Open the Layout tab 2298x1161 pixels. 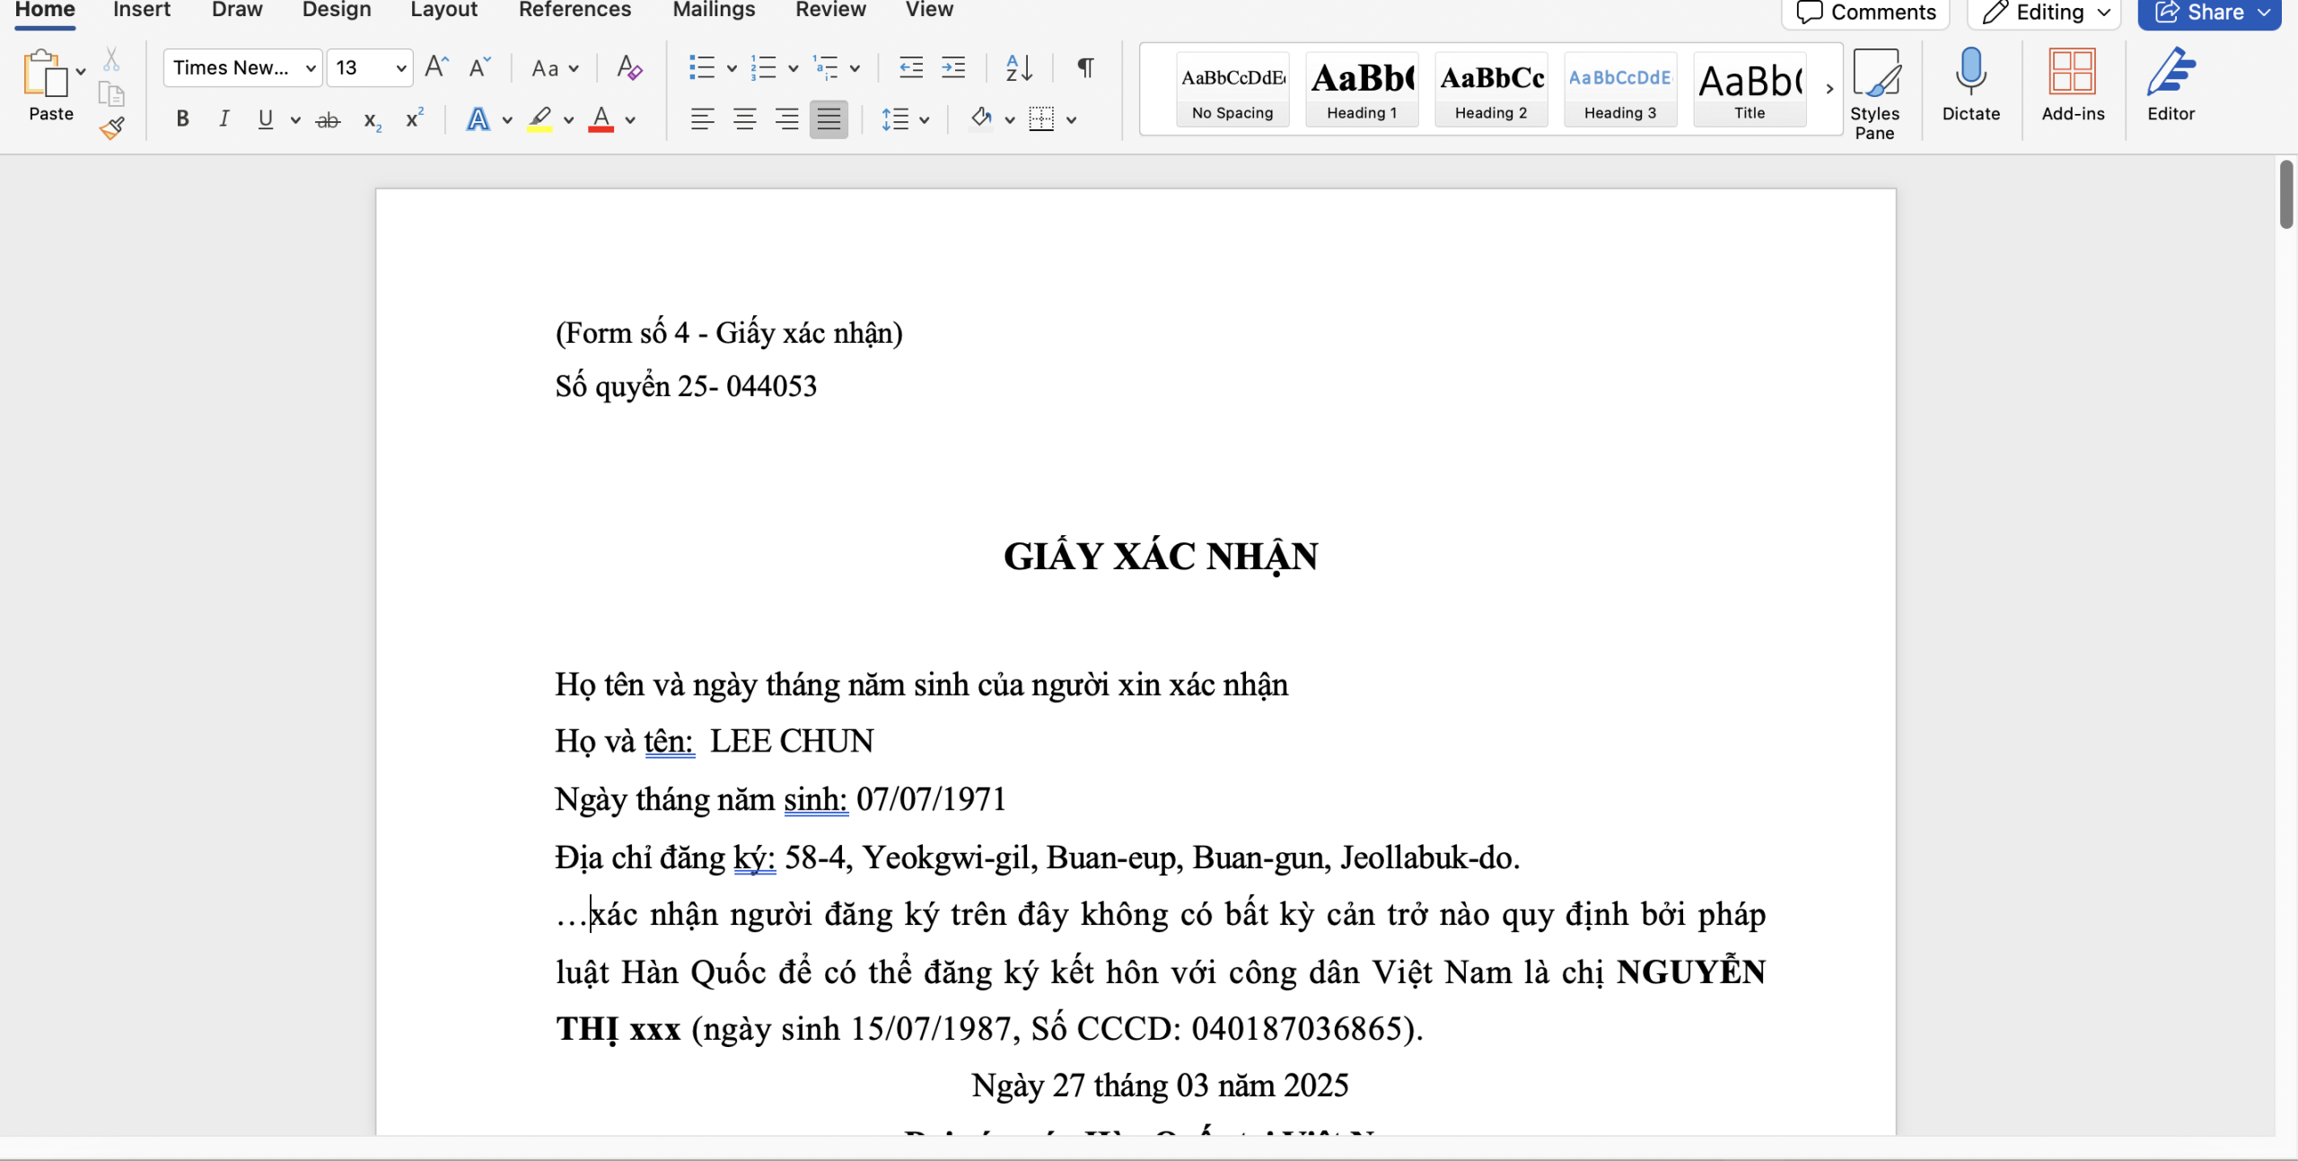pyautogui.click(x=443, y=11)
